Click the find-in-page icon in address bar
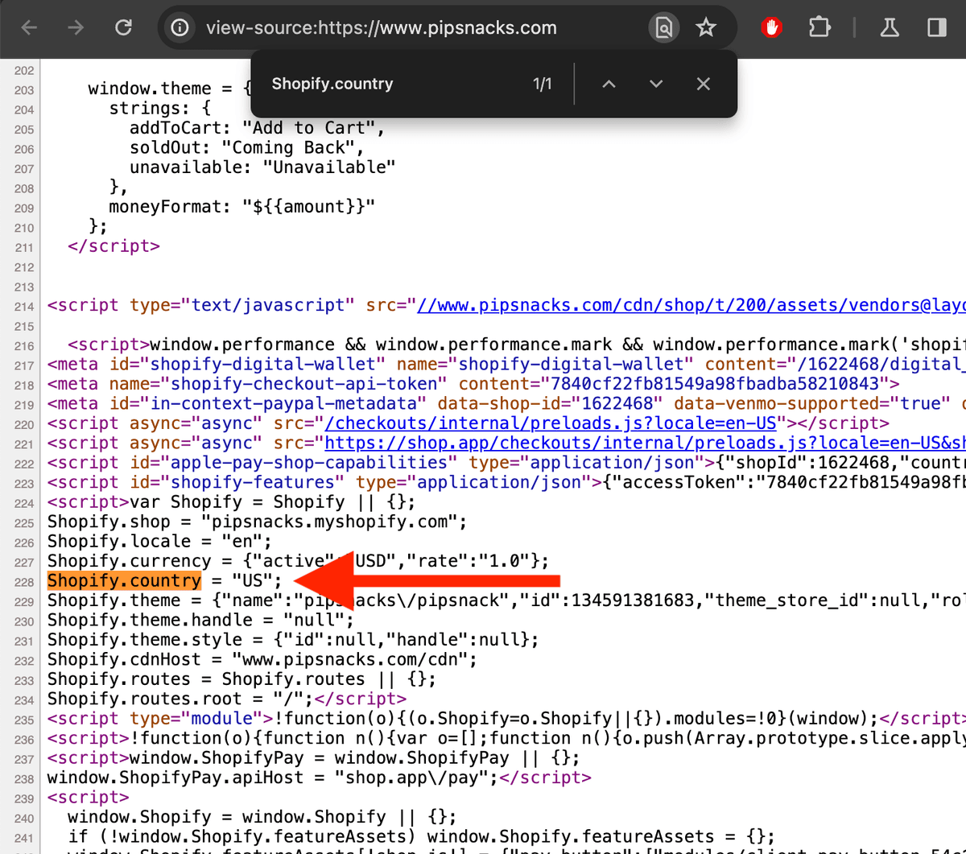The width and height of the screenshot is (966, 854). click(663, 28)
